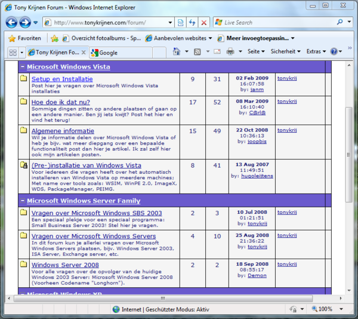This screenshot has width=358, height=319.
Task: Click the Help question mark icon
Action: [334, 51]
